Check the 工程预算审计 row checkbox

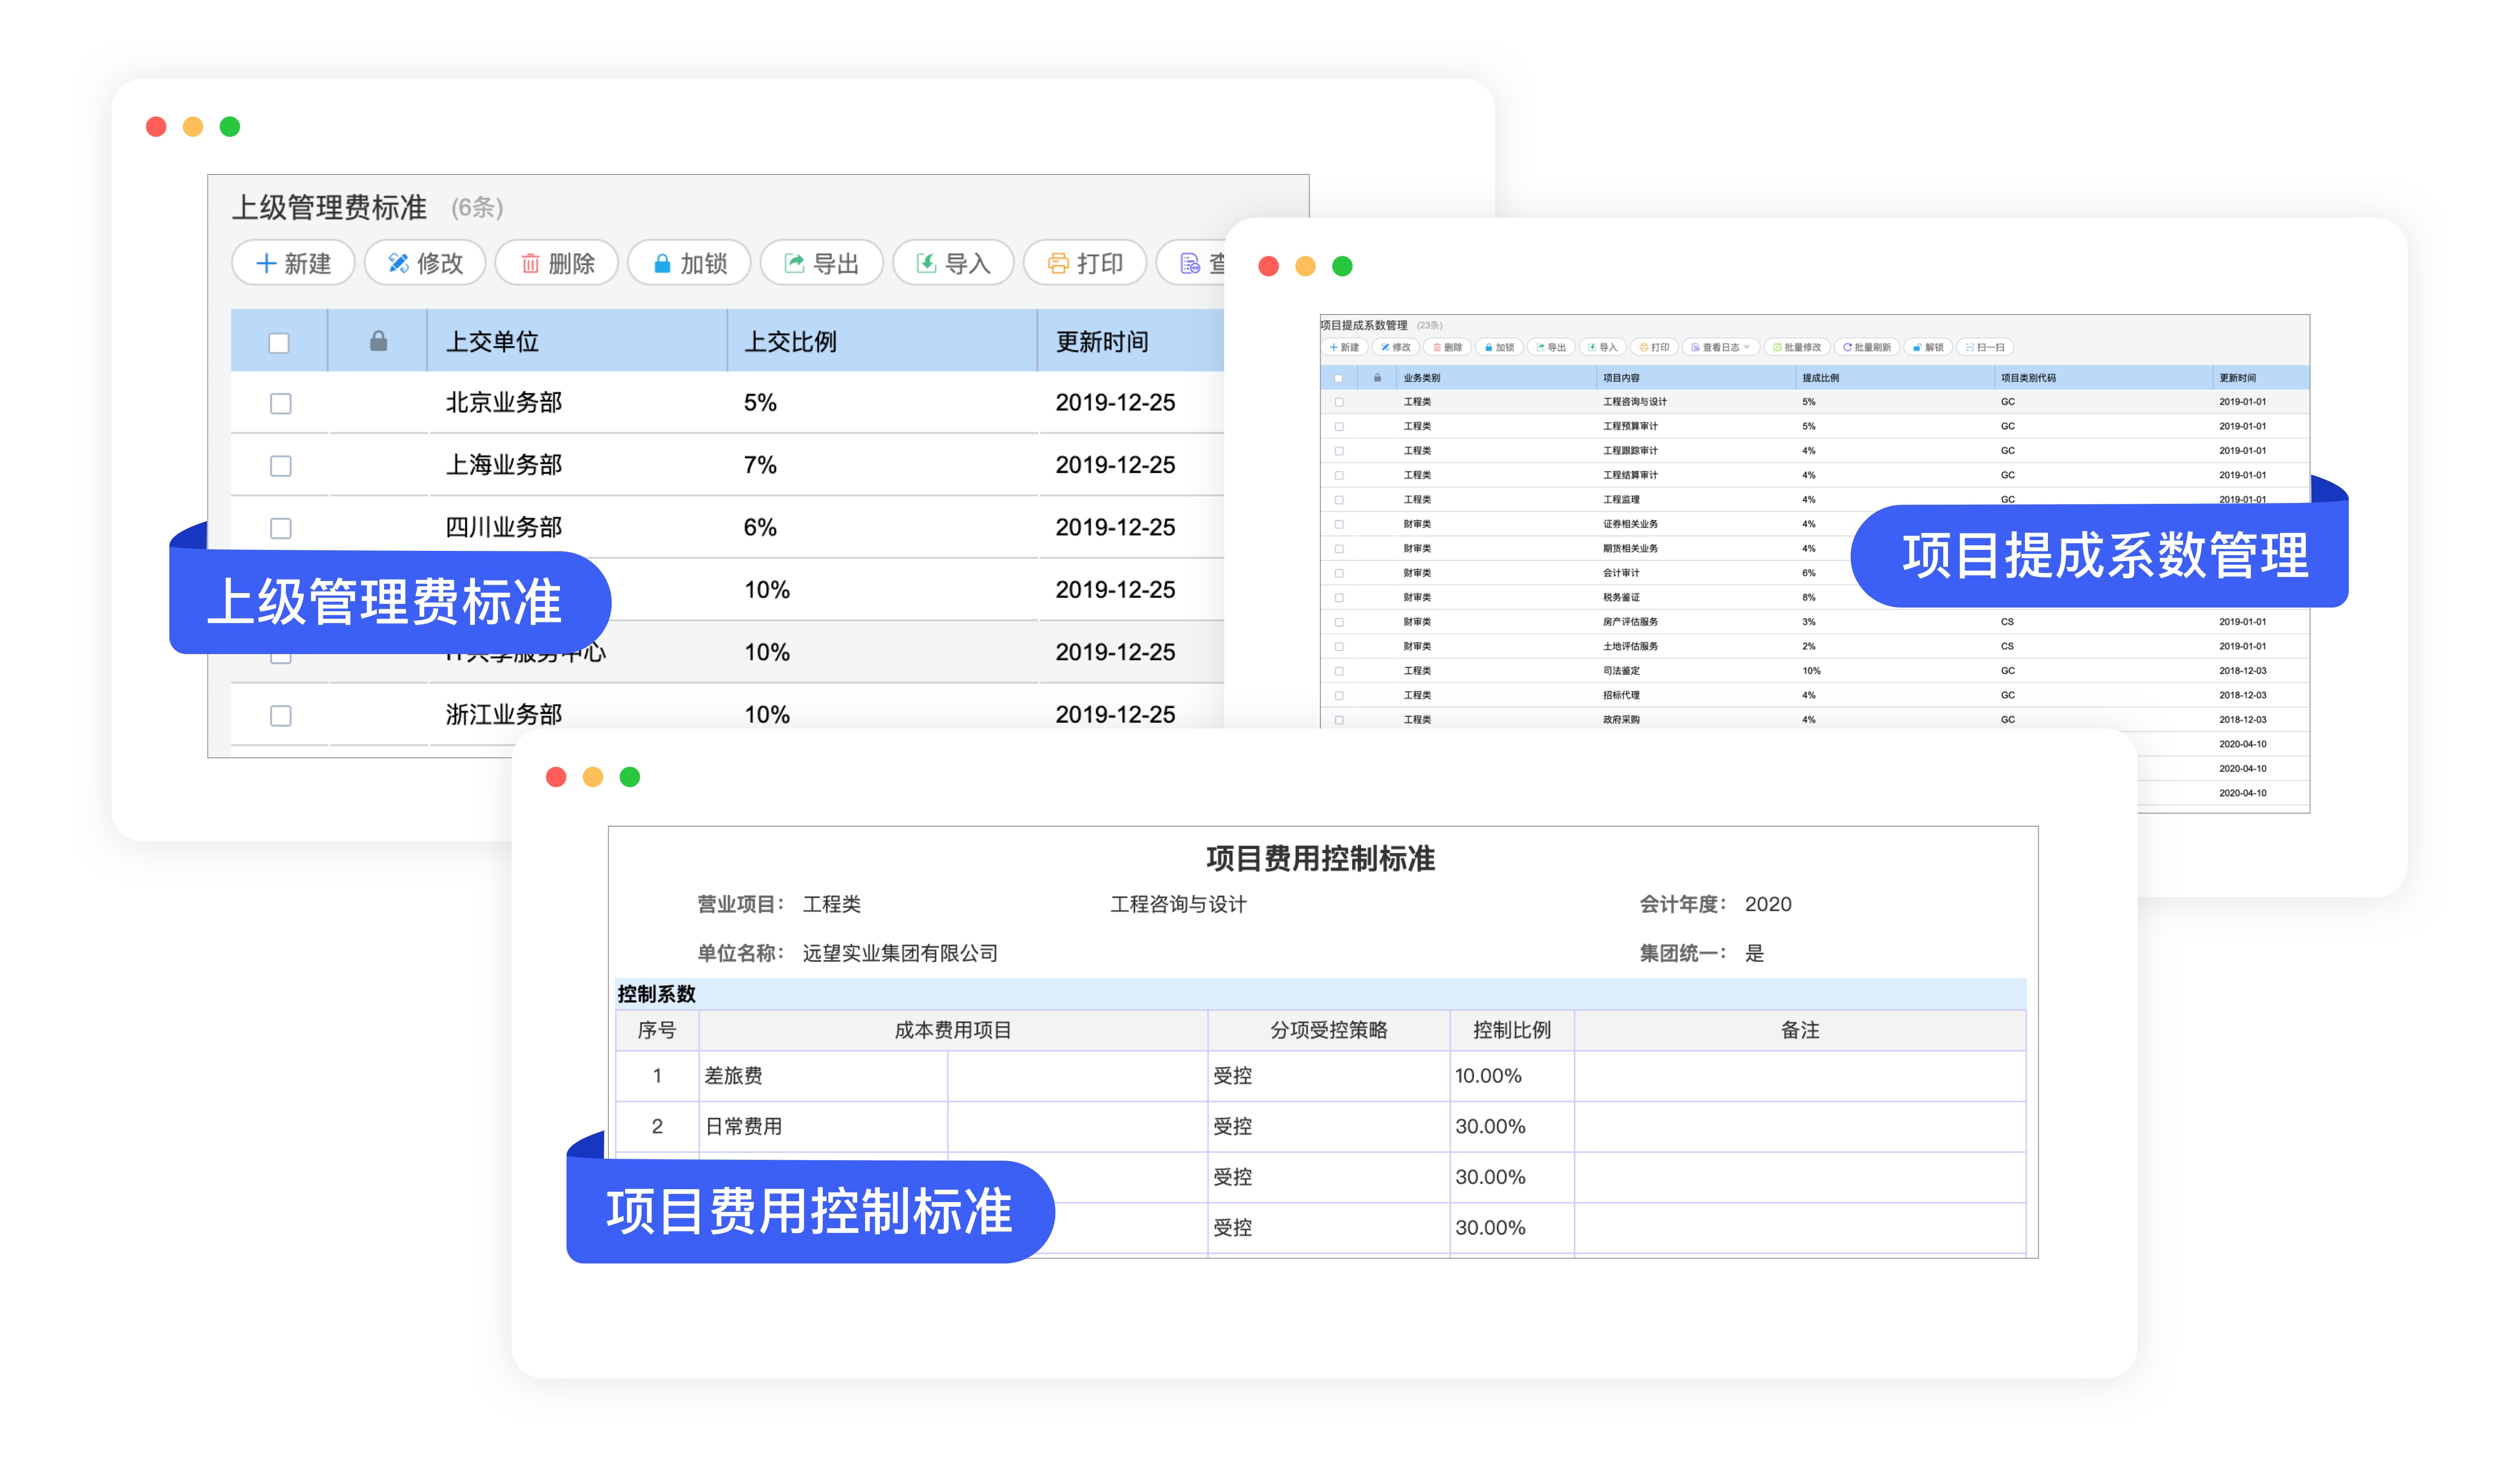[x=1338, y=426]
